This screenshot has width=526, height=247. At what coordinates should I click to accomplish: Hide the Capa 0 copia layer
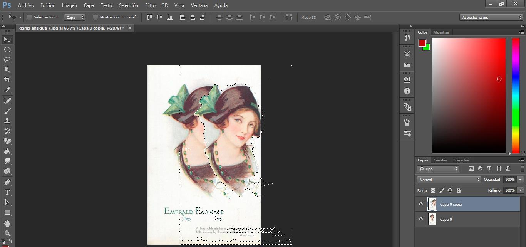click(421, 204)
